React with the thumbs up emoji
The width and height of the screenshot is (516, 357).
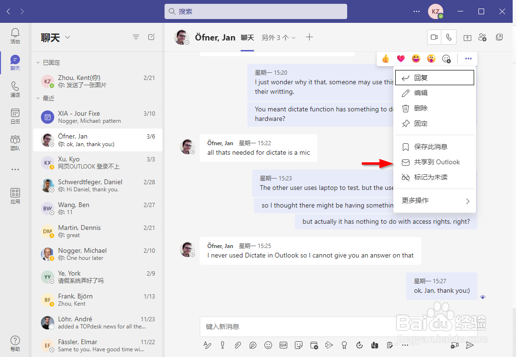click(386, 59)
